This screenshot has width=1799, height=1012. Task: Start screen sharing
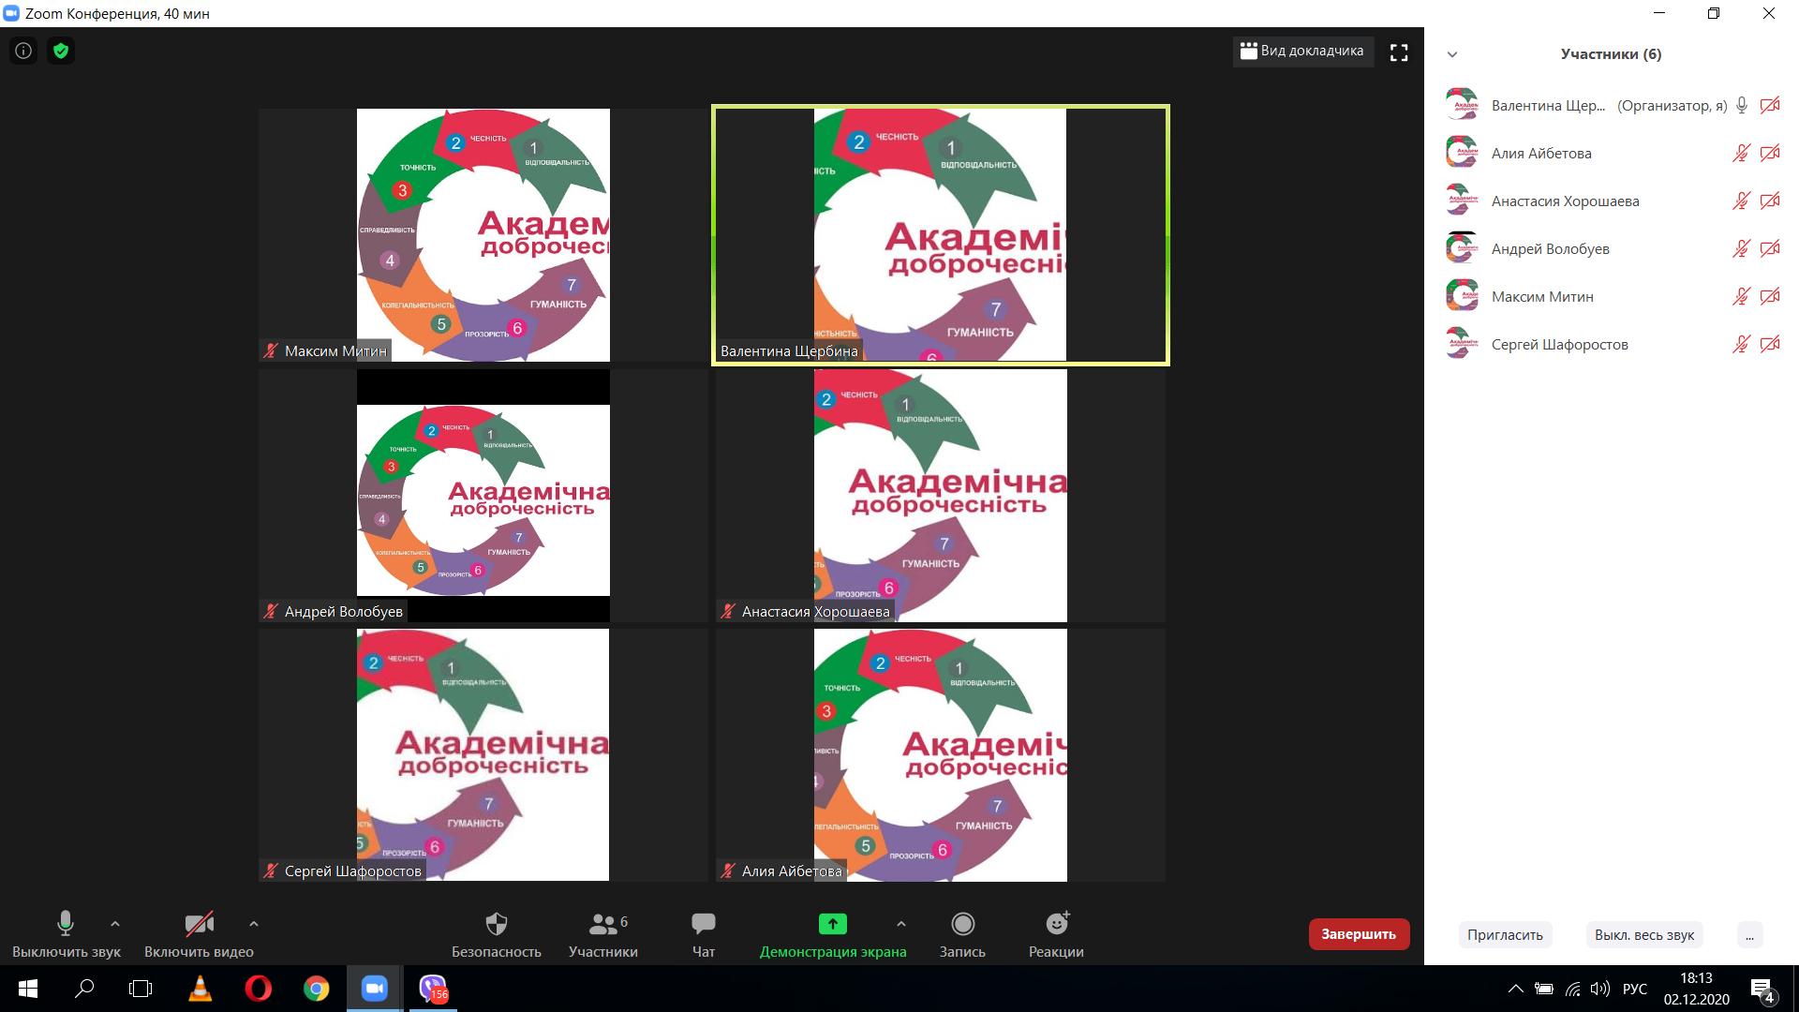pyautogui.click(x=832, y=934)
